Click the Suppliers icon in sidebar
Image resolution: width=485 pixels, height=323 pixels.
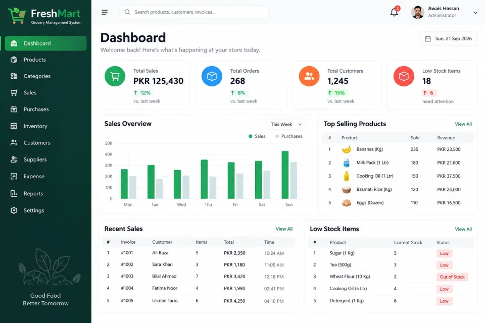click(x=14, y=159)
